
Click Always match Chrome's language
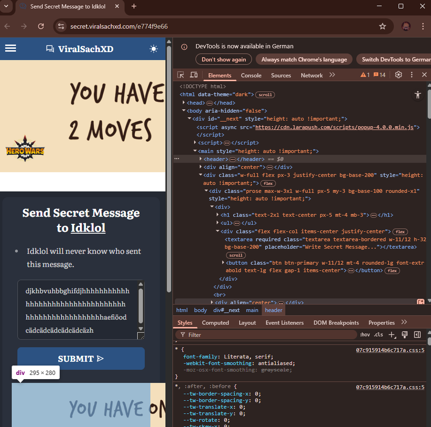tap(304, 60)
